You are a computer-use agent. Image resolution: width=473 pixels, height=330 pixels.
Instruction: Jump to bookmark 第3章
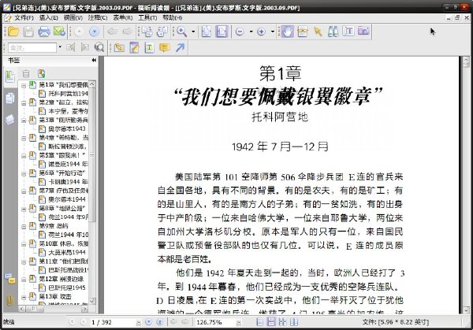(x=63, y=121)
